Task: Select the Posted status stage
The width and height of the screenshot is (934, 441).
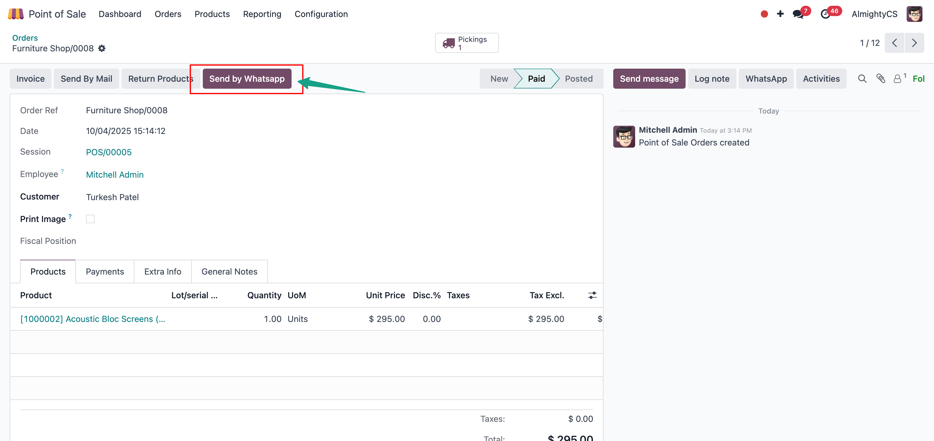Action: 578,79
